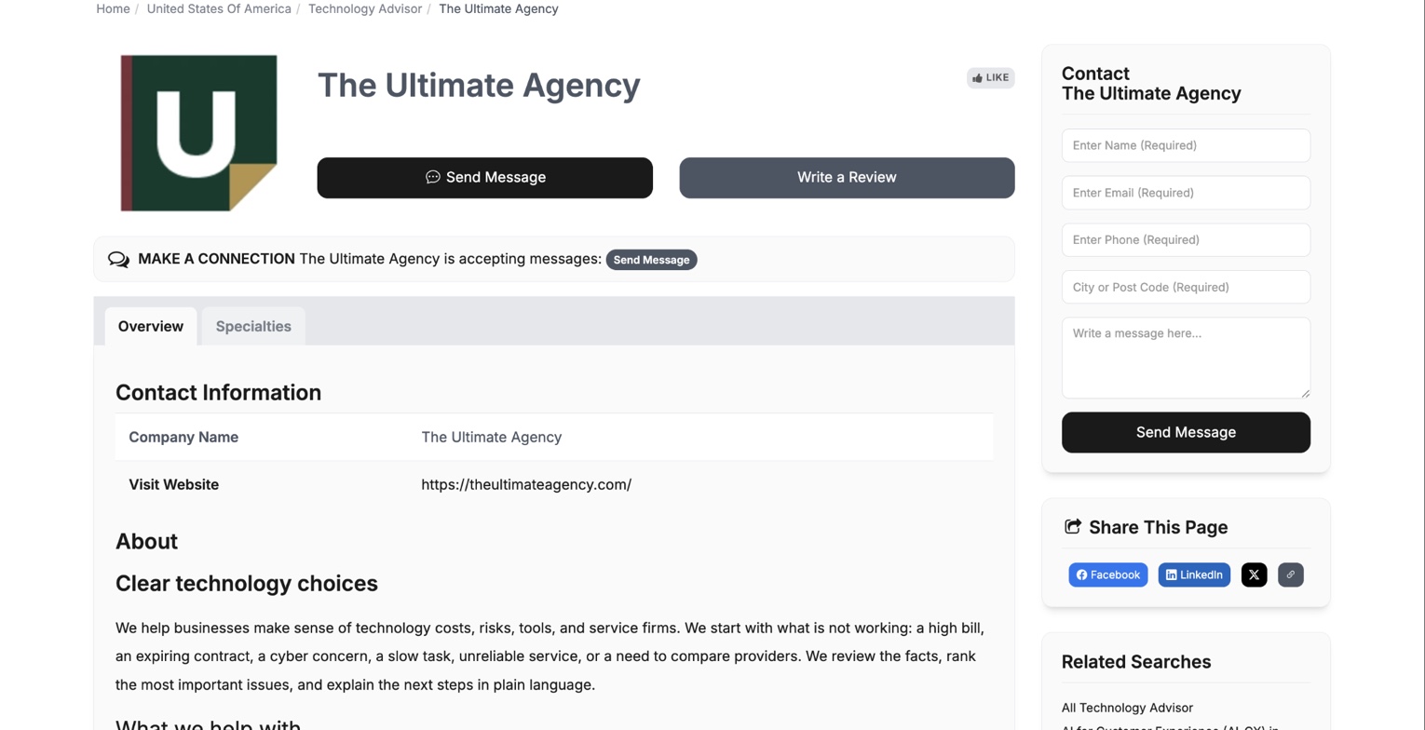Click Clear technology choices heading
The image size is (1425, 730).
tap(247, 584)
